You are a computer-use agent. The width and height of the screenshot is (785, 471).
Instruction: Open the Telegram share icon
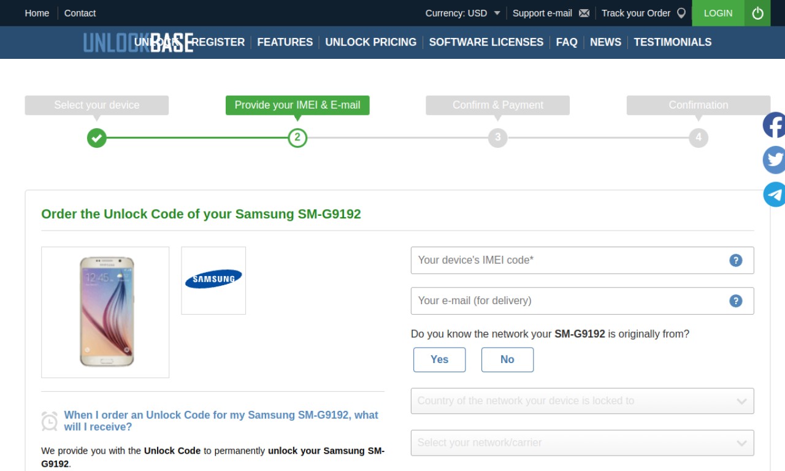774,194
